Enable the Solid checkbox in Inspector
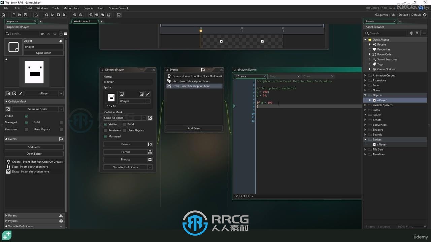This screenshot has height=242, width=431. [61, 122]
